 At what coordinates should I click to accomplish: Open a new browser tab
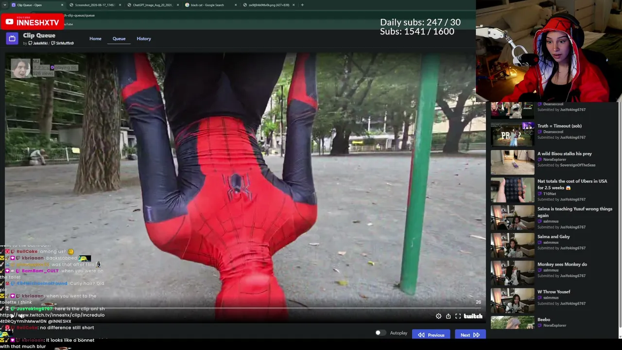pos(302,5)
